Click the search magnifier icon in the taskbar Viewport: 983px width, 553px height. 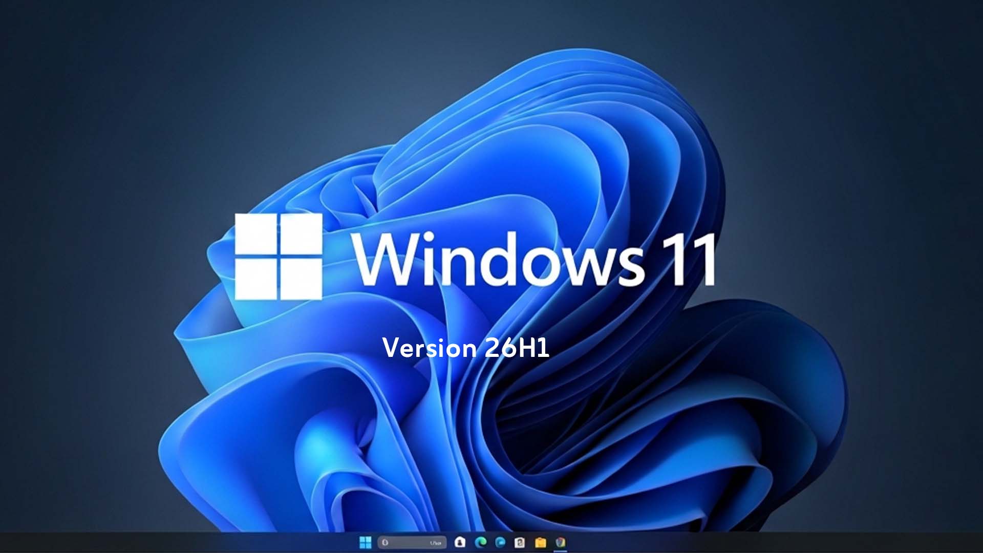[386, 542]
